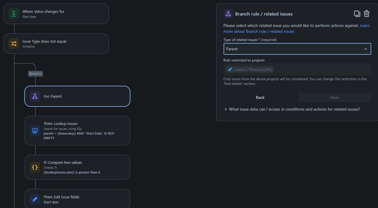
Task: Click the yellow shuffle condition icon
Action: pos(14,44)
